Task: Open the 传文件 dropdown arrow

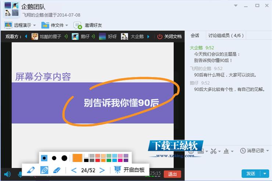Action: 67,25
